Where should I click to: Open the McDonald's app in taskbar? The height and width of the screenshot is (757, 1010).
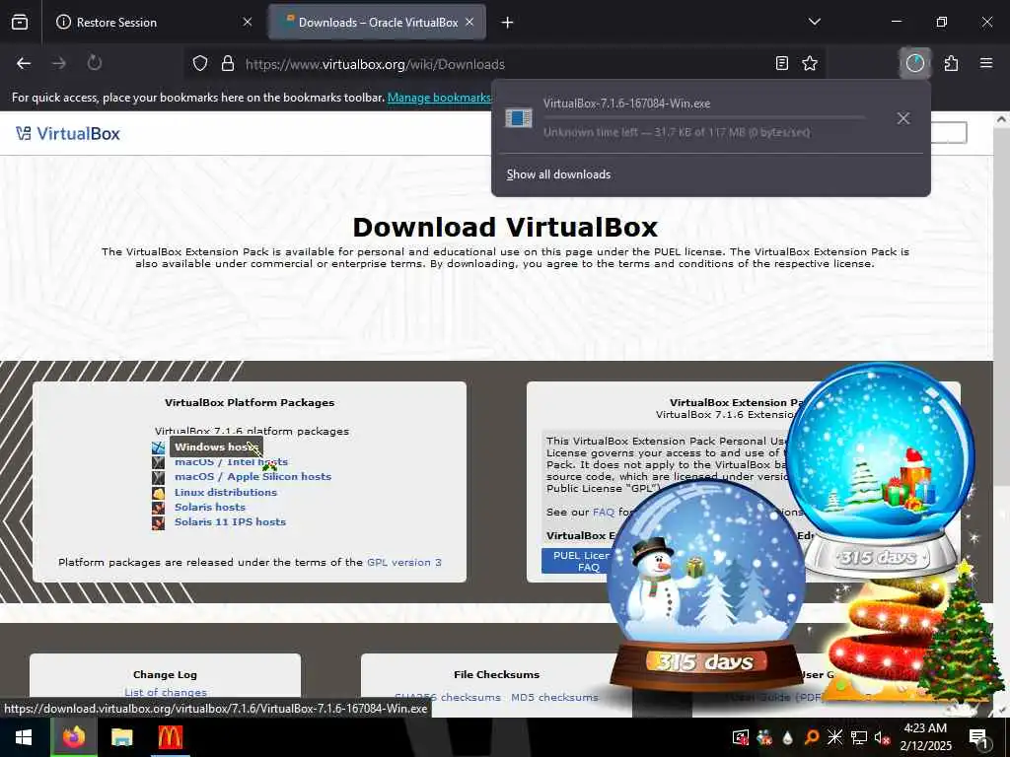tap(170, 737)
